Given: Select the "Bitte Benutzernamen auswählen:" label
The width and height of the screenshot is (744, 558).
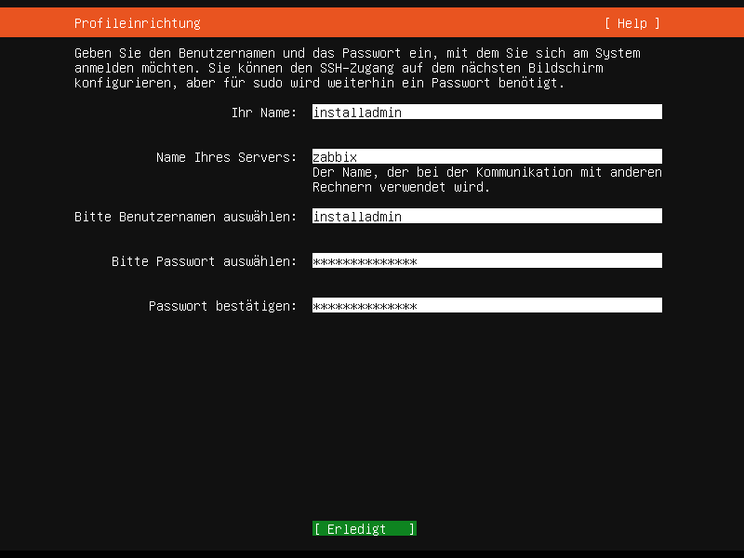Looking at the screenshot, I should pyautogui.click(x=185, y=217).
